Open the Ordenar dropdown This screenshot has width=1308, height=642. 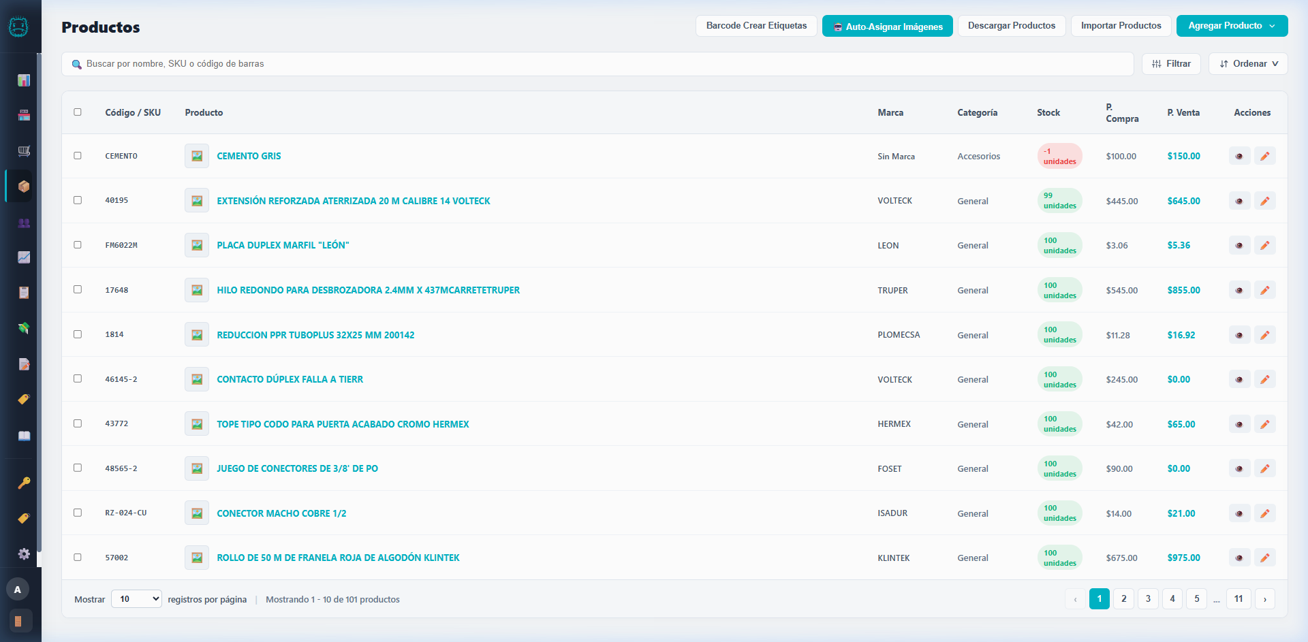tap(1248, 63)
